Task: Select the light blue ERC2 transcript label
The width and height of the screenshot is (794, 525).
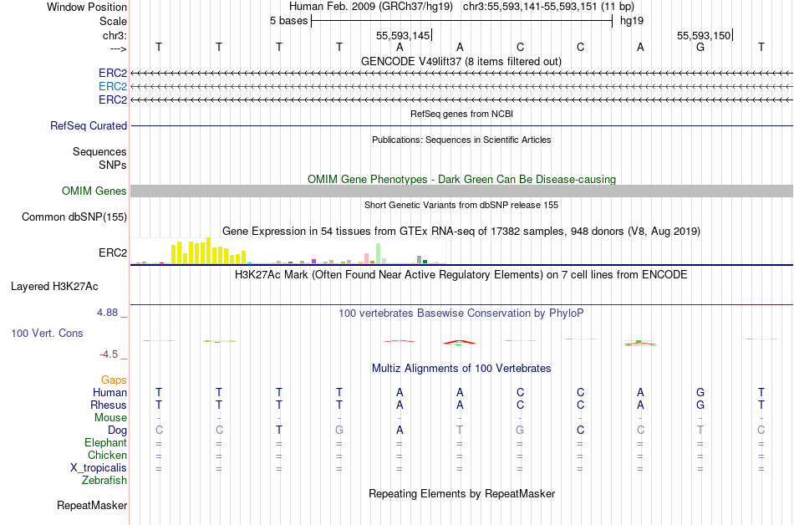Action: click(x=113, y=87)
